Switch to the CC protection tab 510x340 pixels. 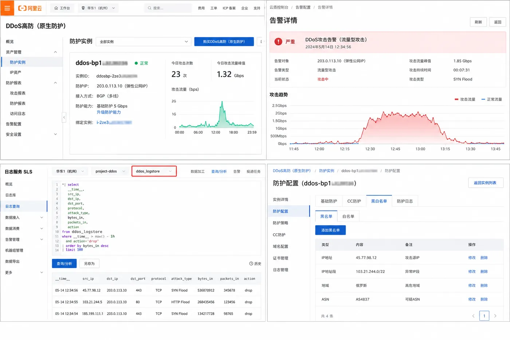click(x=354, y=201)
